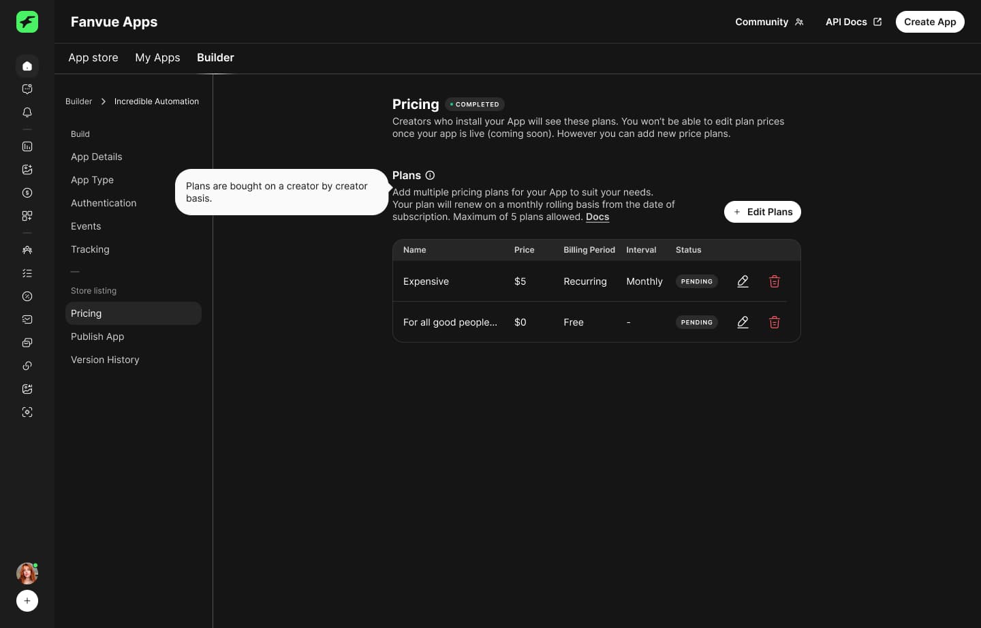Viewport: 981px width, 628px height.
Task: Click the Edit Plans button
Action: click(x=762, y=212)
